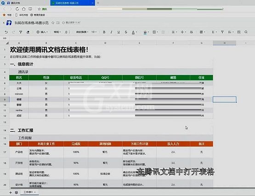Screen dimensions: 255x196
Task: Apply the font color A
Action: click(x=133, y=32)
